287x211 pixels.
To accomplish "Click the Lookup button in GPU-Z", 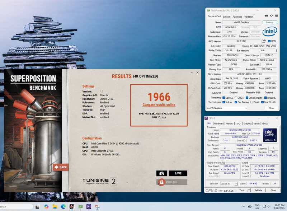I will [x=270, y=22].
